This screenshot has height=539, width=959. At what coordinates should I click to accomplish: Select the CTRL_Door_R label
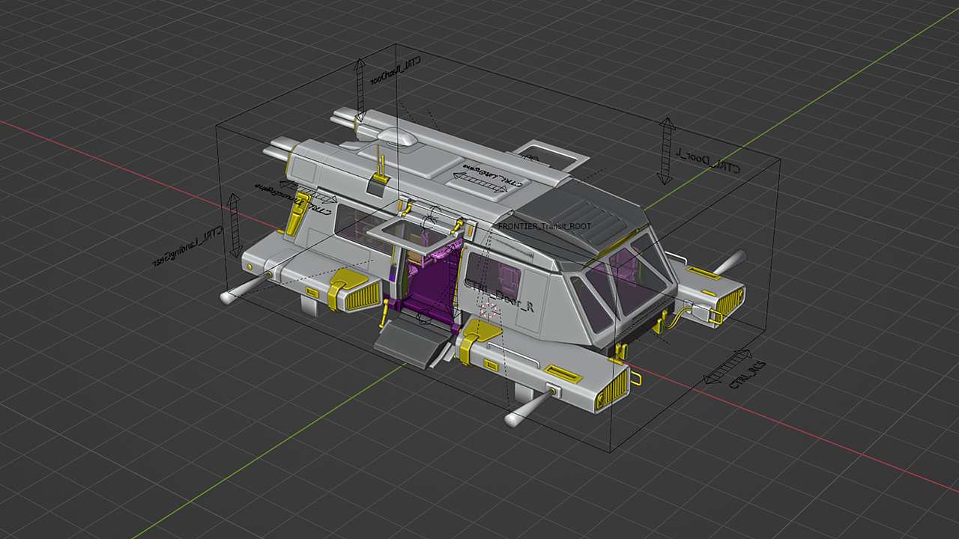click(x=499, y=295)
